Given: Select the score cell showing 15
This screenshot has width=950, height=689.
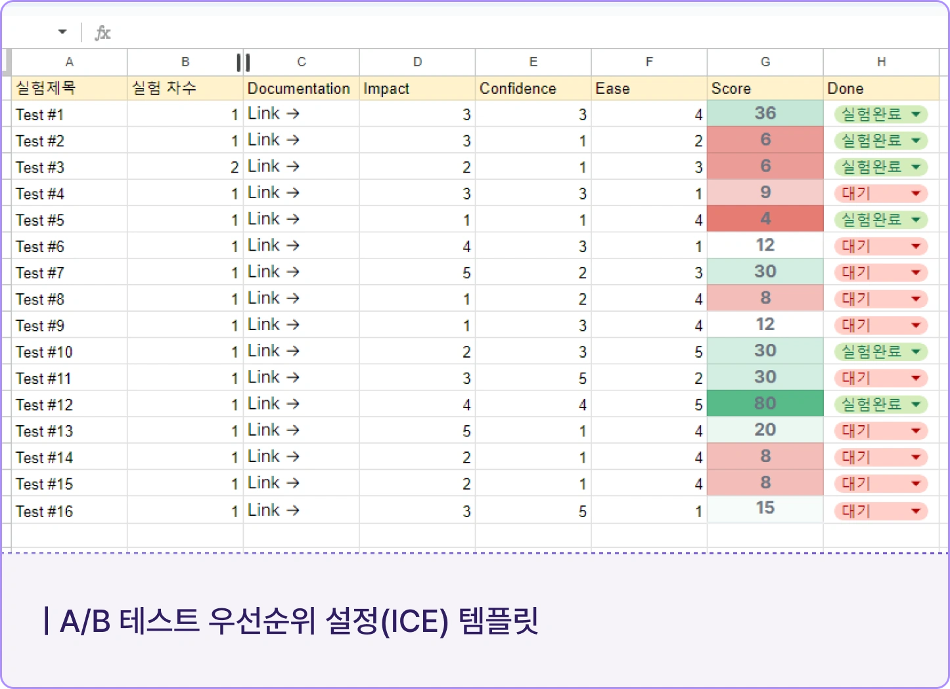Looking at the screenshot, I should 765,509.
